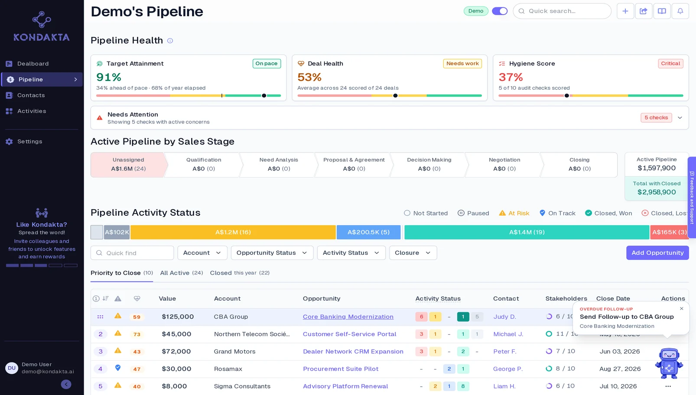Click the share/export icon in header

pos(644,11)
